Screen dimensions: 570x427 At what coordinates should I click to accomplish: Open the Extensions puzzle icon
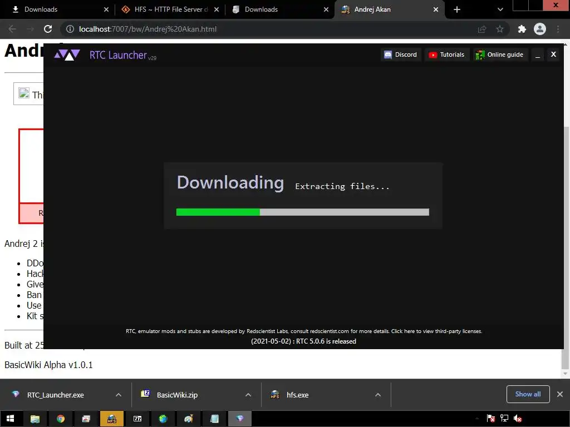522,29
